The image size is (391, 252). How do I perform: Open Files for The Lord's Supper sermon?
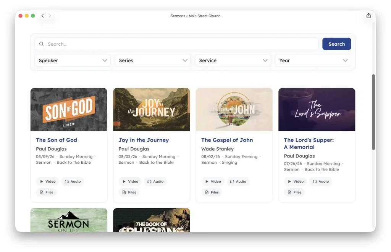click(x=294, y=192)
